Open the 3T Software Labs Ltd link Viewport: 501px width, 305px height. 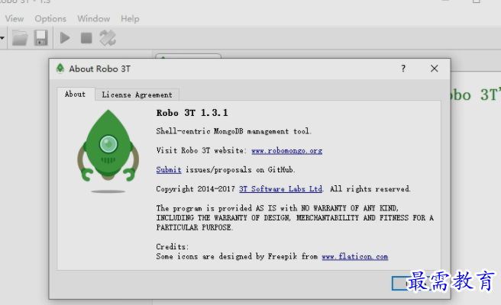281,189
